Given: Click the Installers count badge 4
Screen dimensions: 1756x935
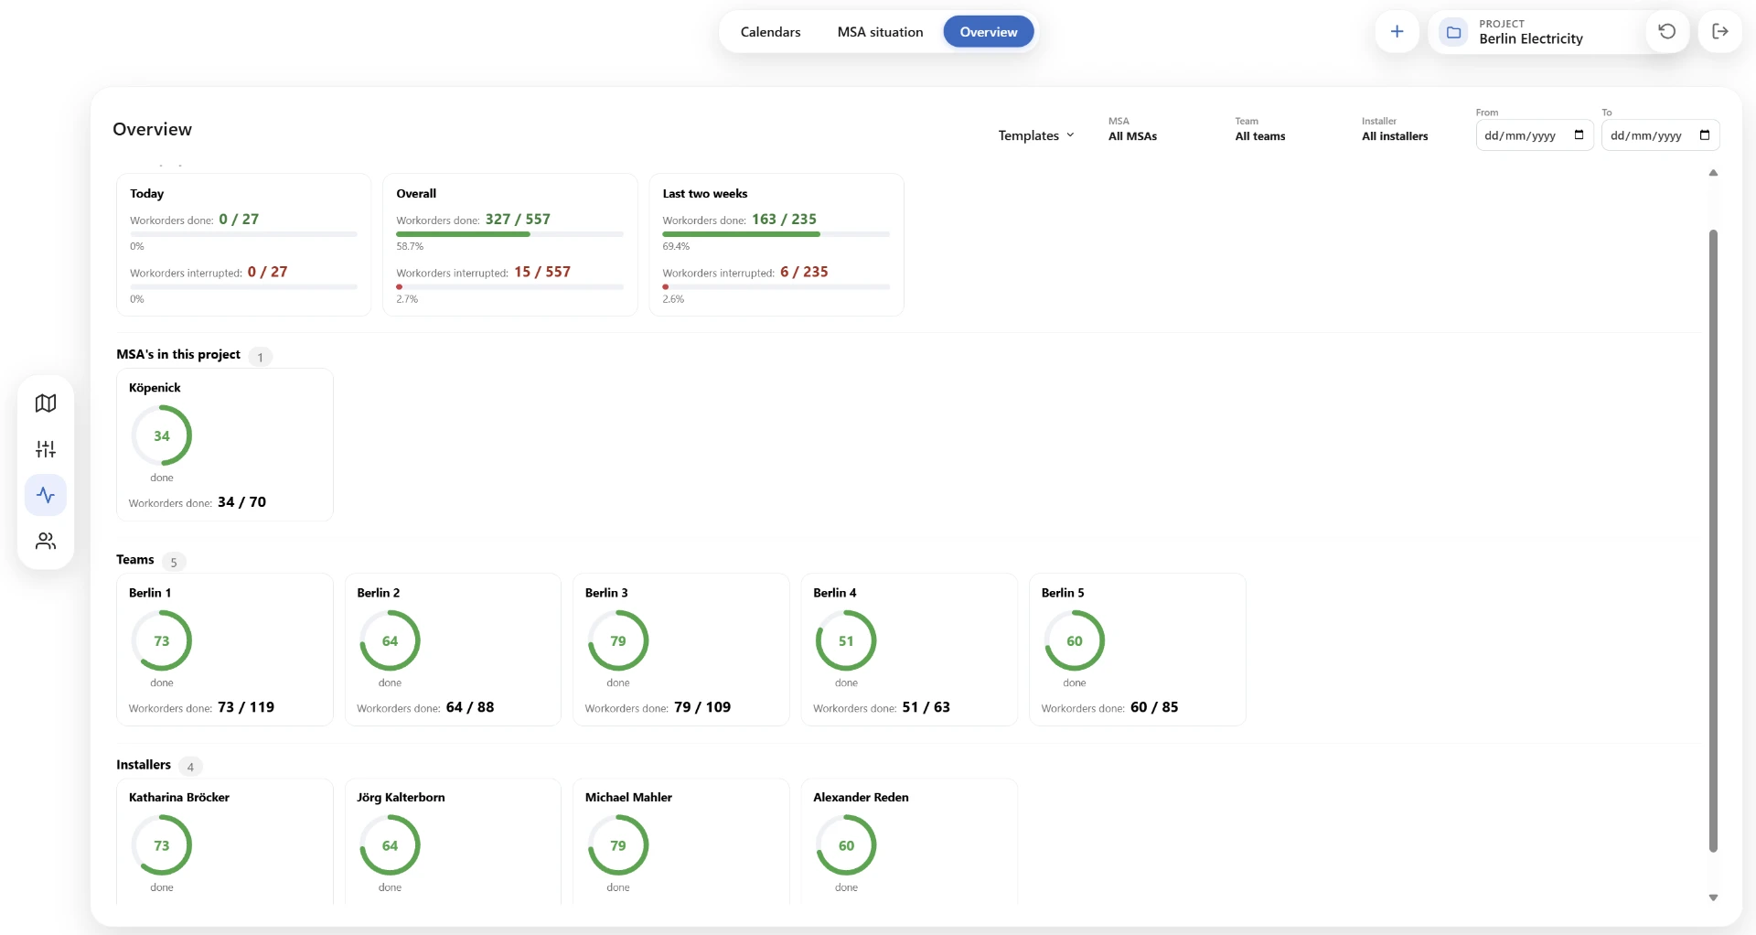Looking at the screenshot, I should (x=190, y=767).
